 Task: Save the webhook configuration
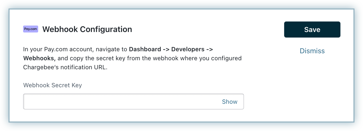pyautogui.click(x=312, y=29)
